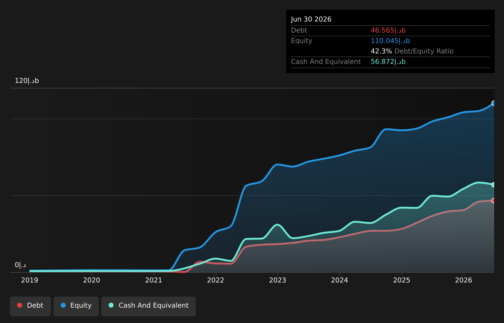Viewport: 504px width, 323px height.
Task: Toggle the Cash And Equivalent legend button
Action: point(149,306)
